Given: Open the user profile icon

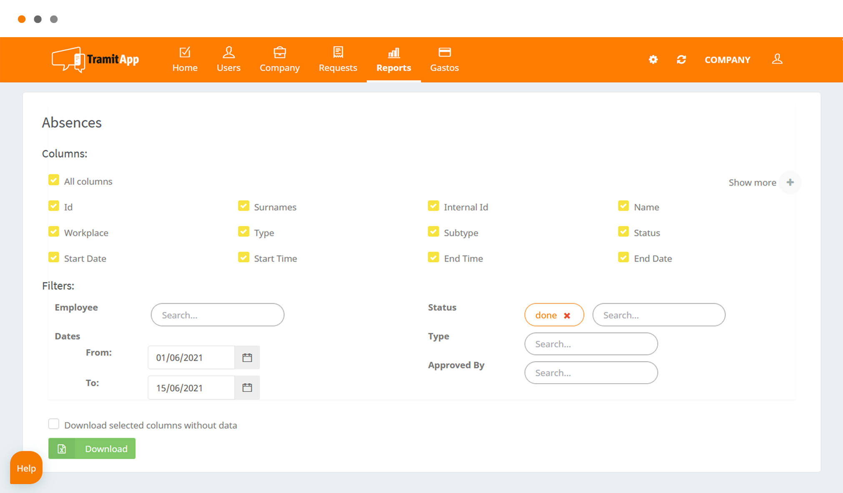Looking at the screenshot, I should point(777,59).
